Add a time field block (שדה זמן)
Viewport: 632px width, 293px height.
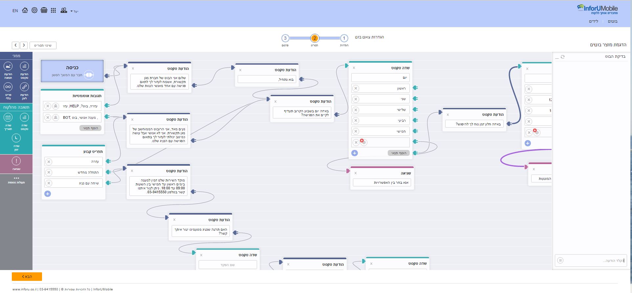pyautogui.click(x=16, y=142)
